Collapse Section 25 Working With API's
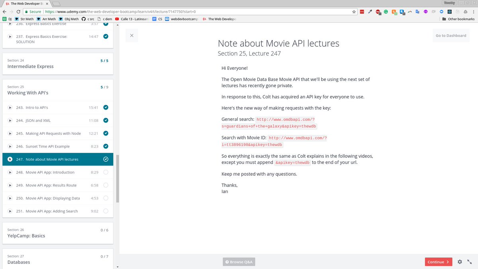This screenshot has width=478, height=269. pyautogui.click(x=58, y=90)
